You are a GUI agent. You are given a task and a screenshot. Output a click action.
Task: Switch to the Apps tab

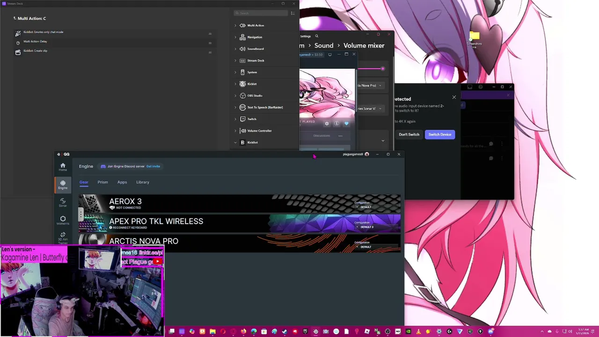click(122, 182)
